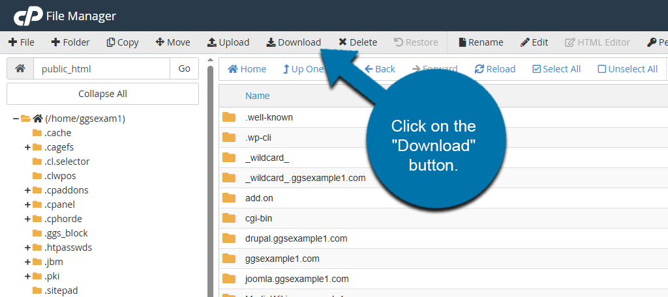Collapse the /home/ggsexam1 root node

pyautogui.click(x=16, y=119)
